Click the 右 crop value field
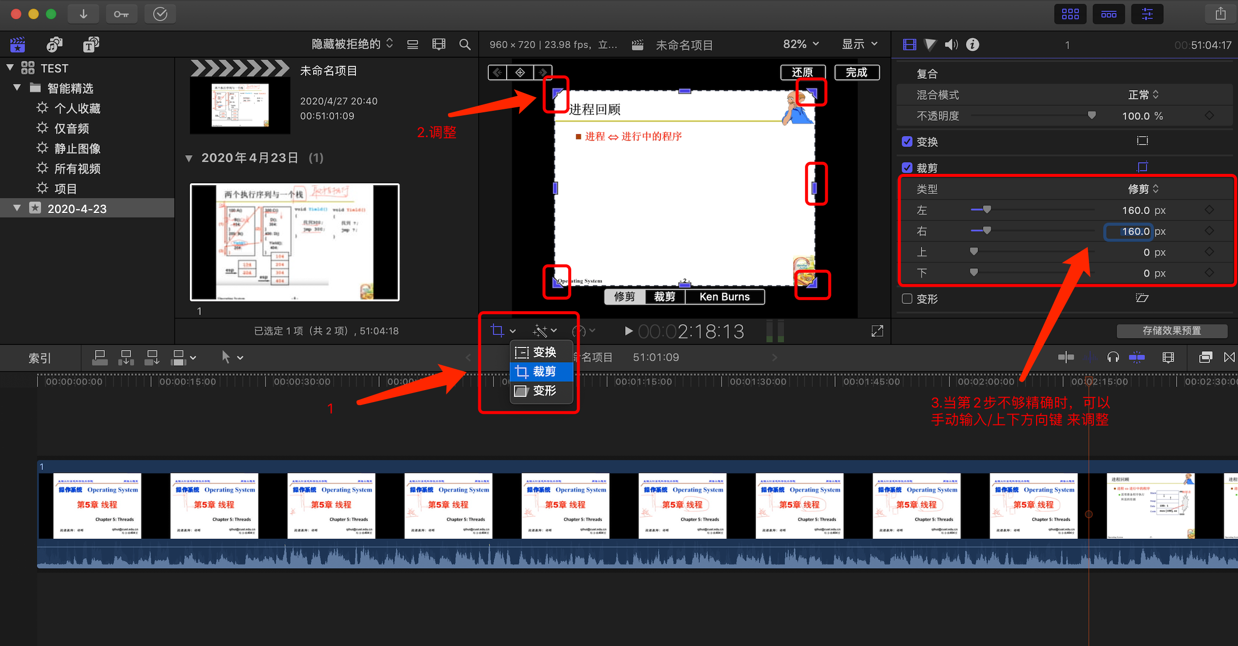The width and height of the screenshot is (1238, 646). click(x=1128, y=231)
